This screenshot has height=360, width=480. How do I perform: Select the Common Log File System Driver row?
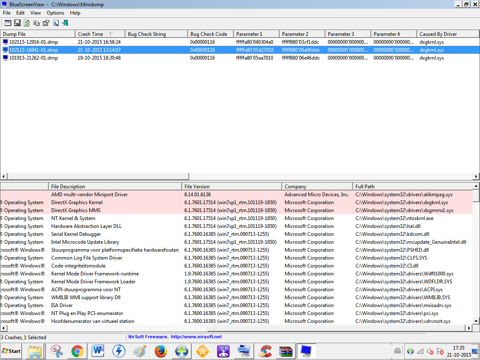pyautogui.click(x=236, y=258)
